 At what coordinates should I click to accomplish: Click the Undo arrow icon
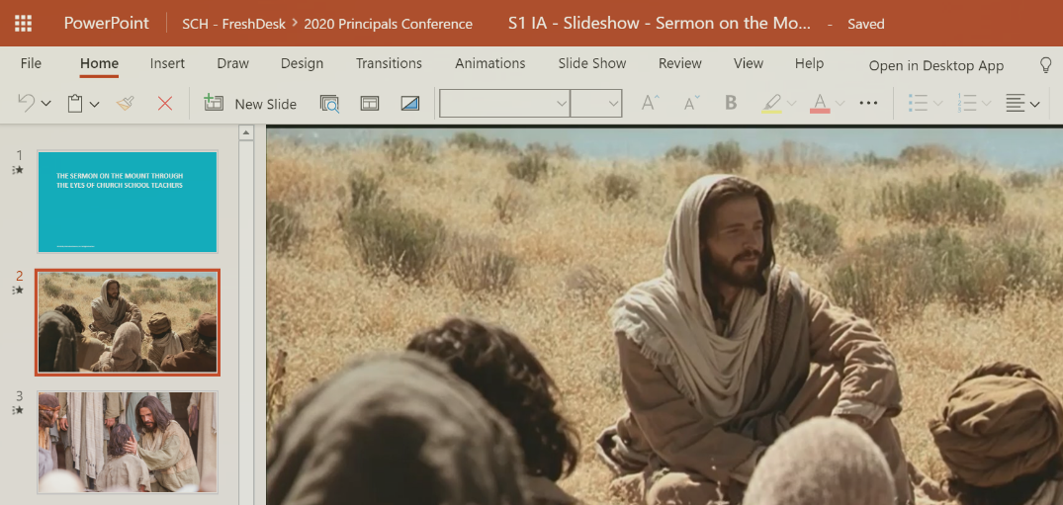[x=26, y=103]
